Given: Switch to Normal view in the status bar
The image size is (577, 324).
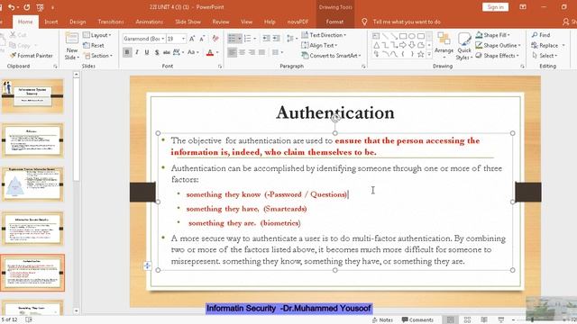Looking at the screenshot, I should point(451,319).
